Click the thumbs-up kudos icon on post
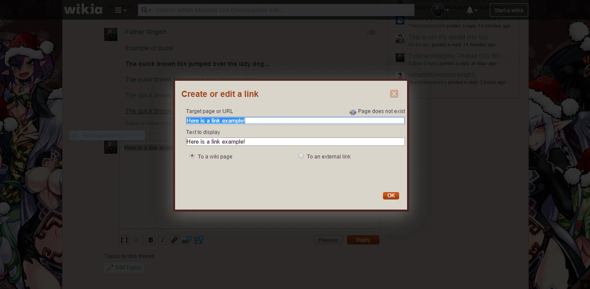Image resolution: width=590 pixels, height=289 pixels. (371, 32)
